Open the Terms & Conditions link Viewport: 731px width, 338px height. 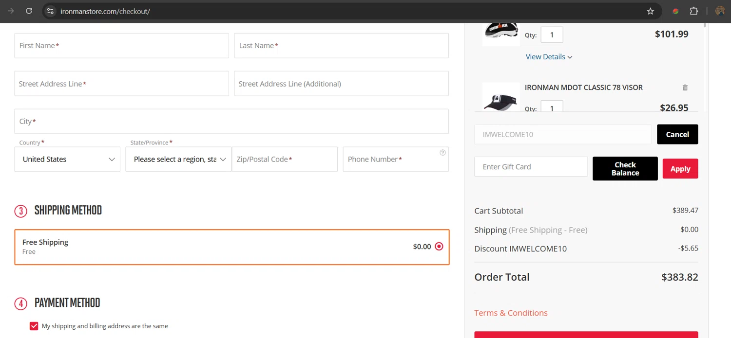511,313
